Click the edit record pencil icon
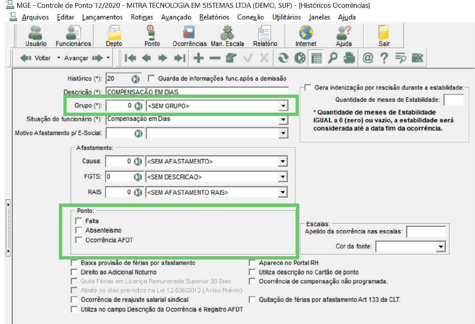The width and height of the screenshot is (475, 324). pyautogui.click(x=231, y=58)
